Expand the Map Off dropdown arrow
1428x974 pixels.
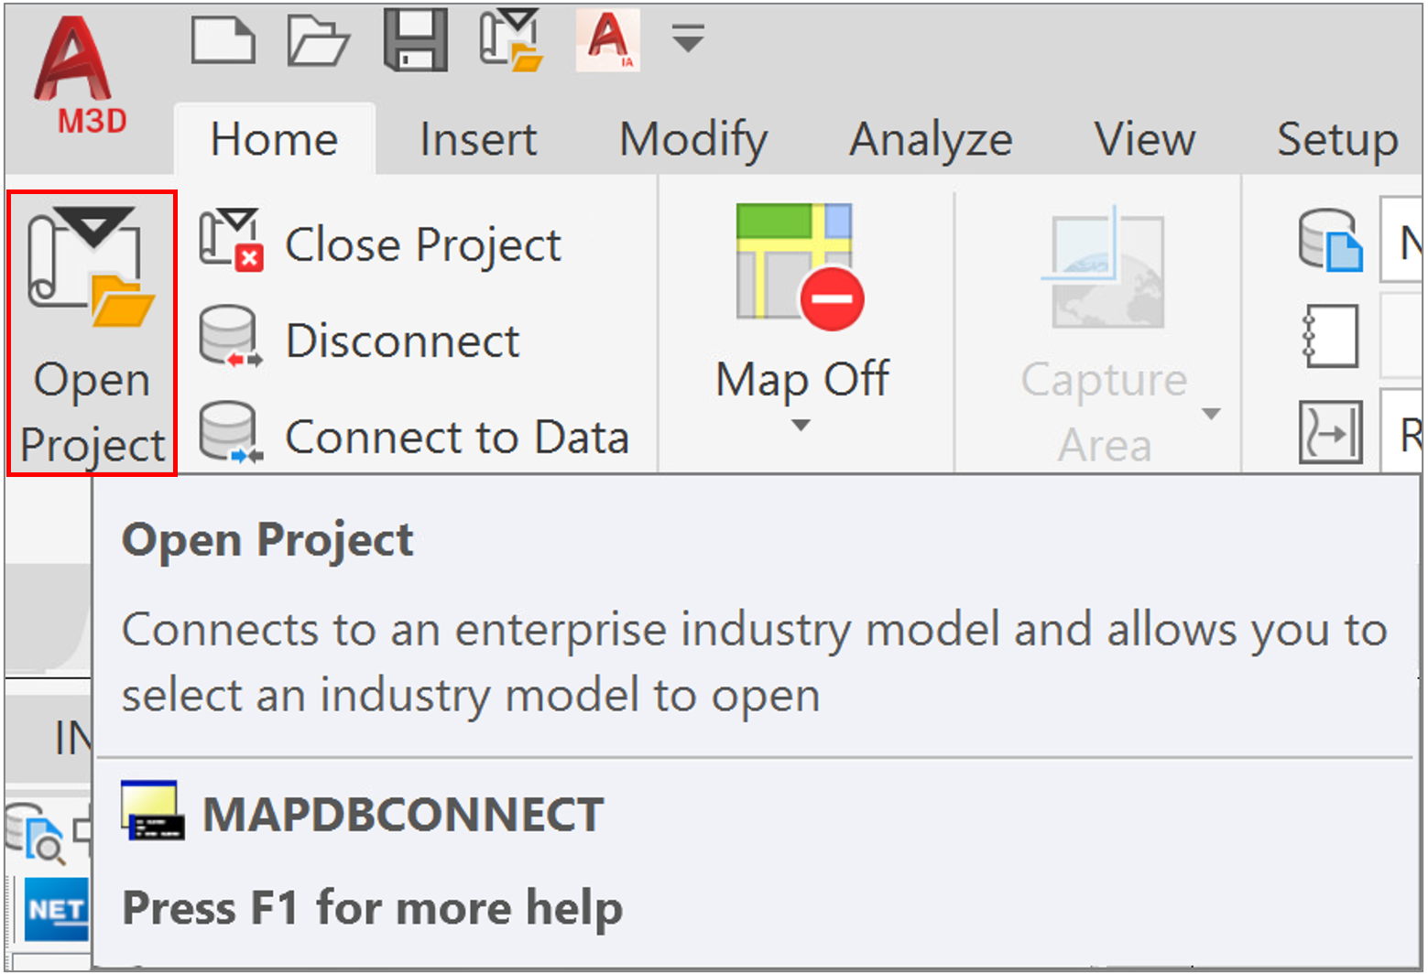click(x=801, y=425)
